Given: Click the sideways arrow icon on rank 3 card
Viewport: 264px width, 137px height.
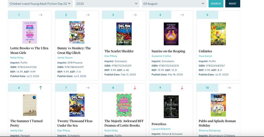Looking at the screenshot, I should [x=135, y=15].
